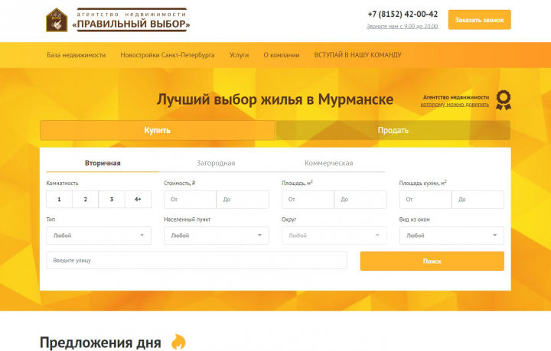The image size is (551, 351).
Task: Select the Коммерческая tab
Action: 329,163
